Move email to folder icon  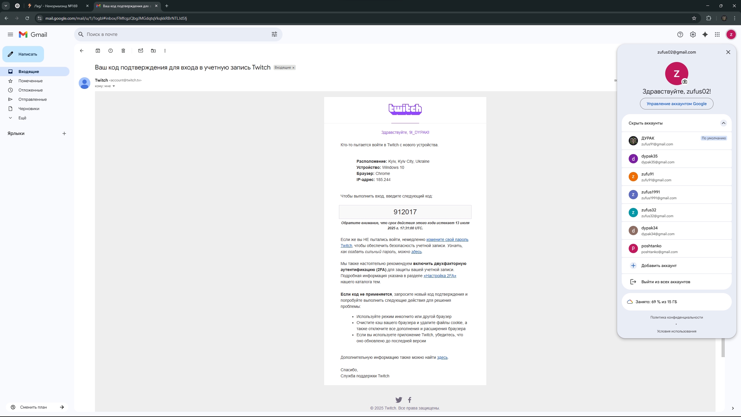[153, 51]
